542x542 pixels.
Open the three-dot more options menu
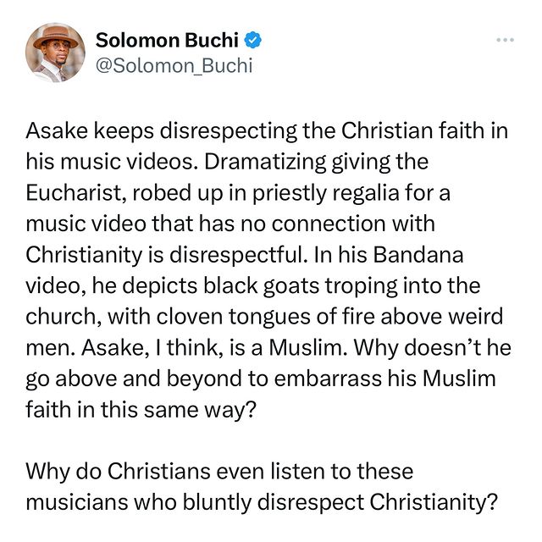click(505, 41)
